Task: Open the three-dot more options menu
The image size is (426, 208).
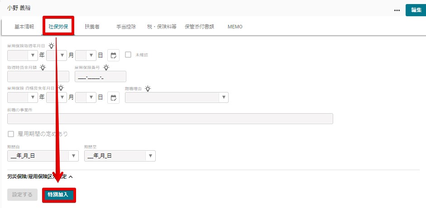Action: [x=397, y=10]
